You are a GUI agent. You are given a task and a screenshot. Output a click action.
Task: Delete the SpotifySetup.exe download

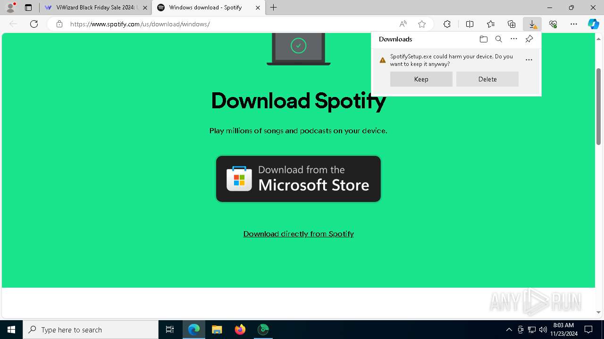(487, 79)
